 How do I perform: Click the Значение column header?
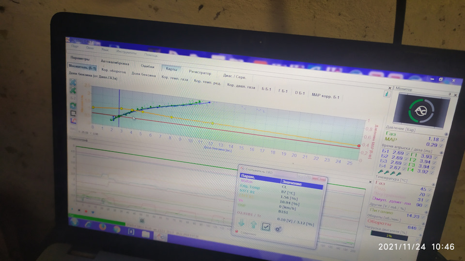pos(302,185)
